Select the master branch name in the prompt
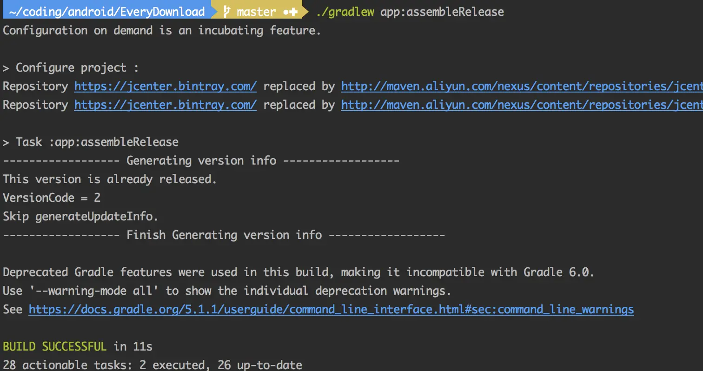This screenshot has width=703, height=371. pyautogui.click(x=256, y=12)
